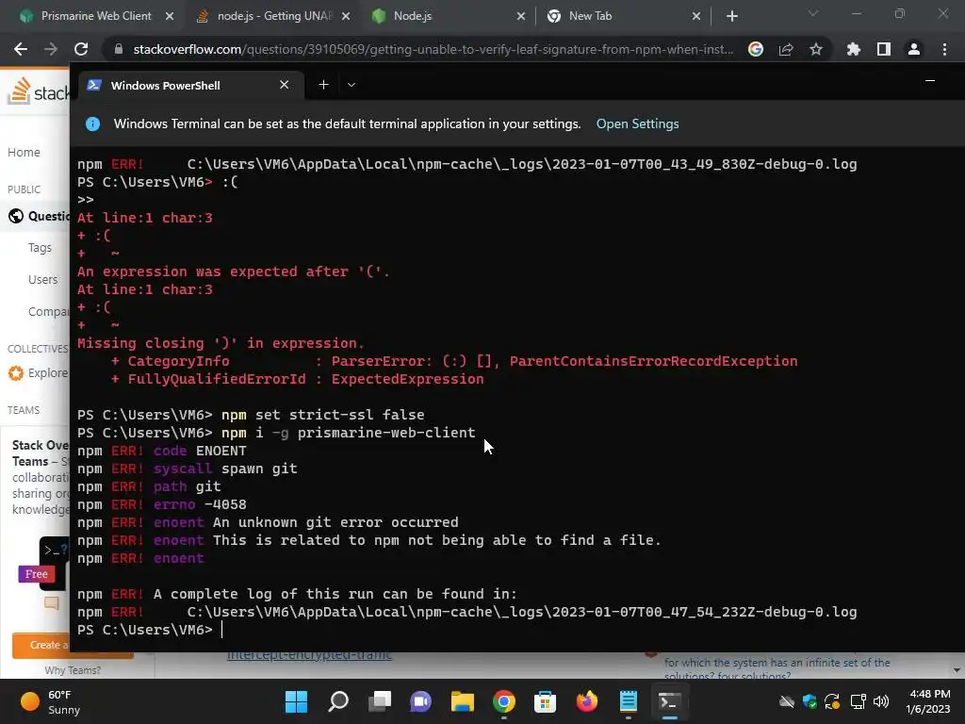This screenshot has width=965, height=724.
Task: Click Why Teams? link
Action: [73, 670]
